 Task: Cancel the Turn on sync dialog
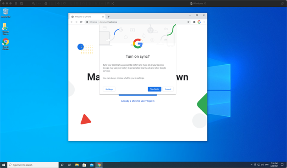tap(168, 89)
